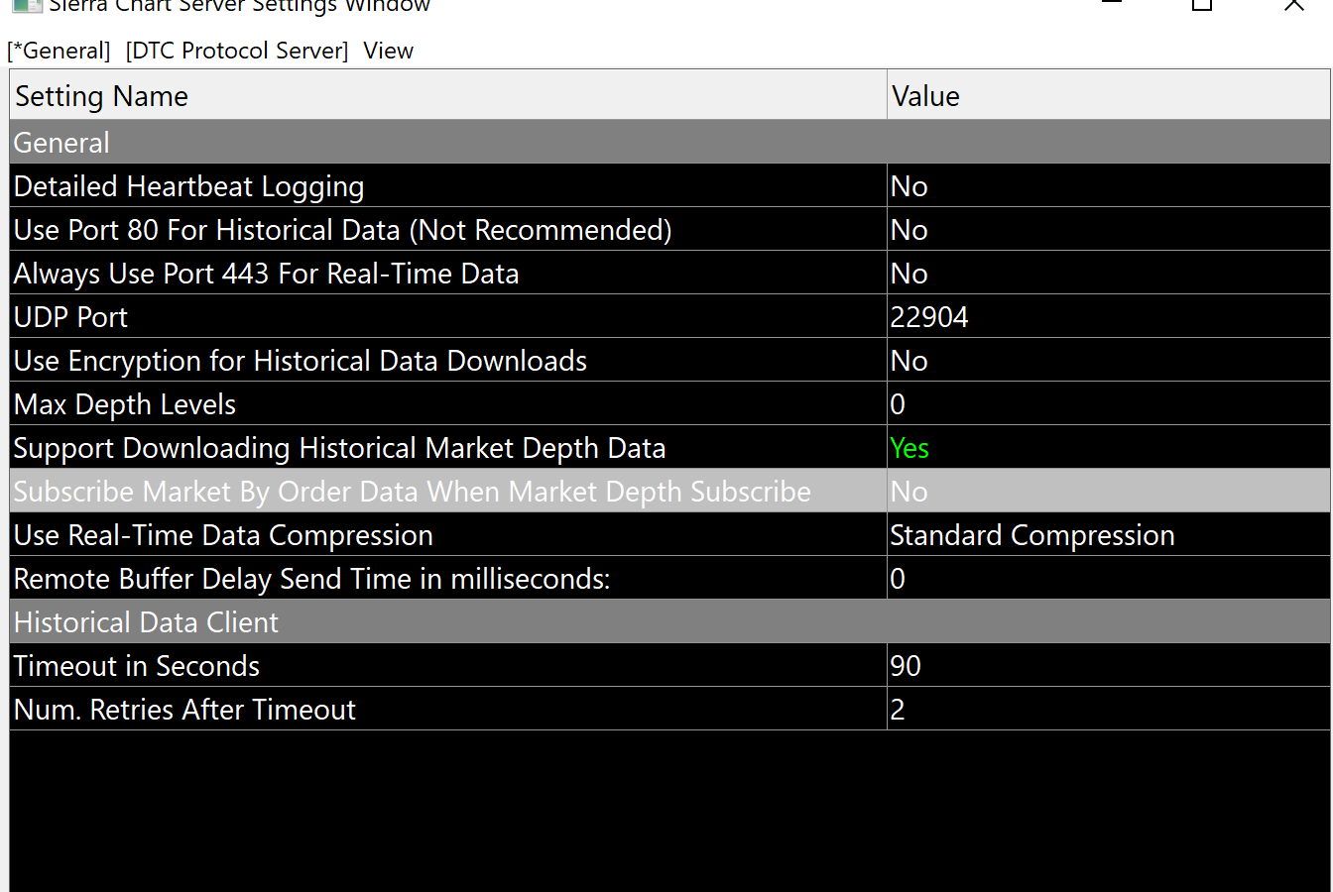Collapse the Historical Data Client section
The image size is (1333, 892).
[x=146, y=622]
